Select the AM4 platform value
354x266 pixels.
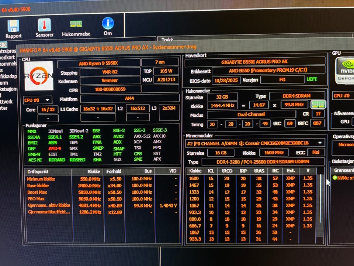tap(129, 98)
